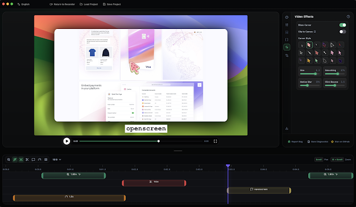This screenshot has width=356, height=207.
Task: Click the purple playhead marker on timeline
Action: (228, 166)
